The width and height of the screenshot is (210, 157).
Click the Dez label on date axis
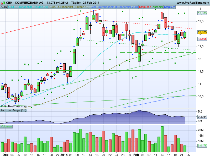click(x=6, y=155)
